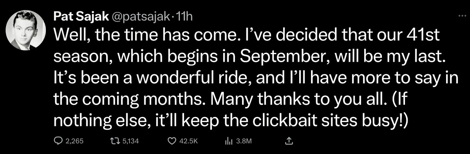
Task: Click the share upload arrow icon
Action: (x=289, y=141)
